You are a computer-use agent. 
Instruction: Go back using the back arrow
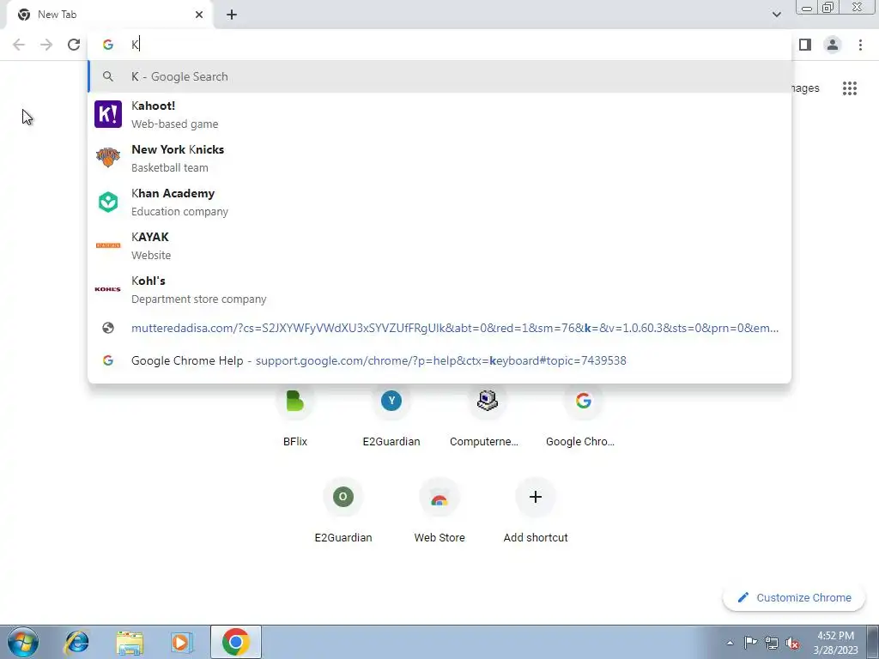[x=19, y=45]
